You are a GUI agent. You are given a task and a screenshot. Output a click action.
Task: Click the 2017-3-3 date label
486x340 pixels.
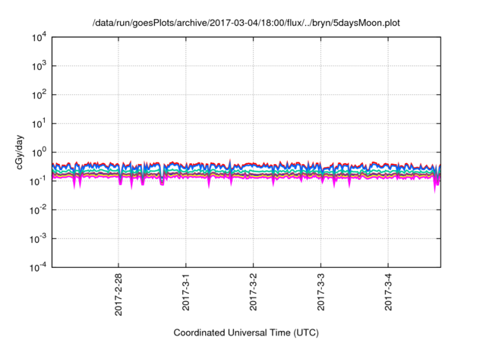pyautogui.click(x=320, y=292)
